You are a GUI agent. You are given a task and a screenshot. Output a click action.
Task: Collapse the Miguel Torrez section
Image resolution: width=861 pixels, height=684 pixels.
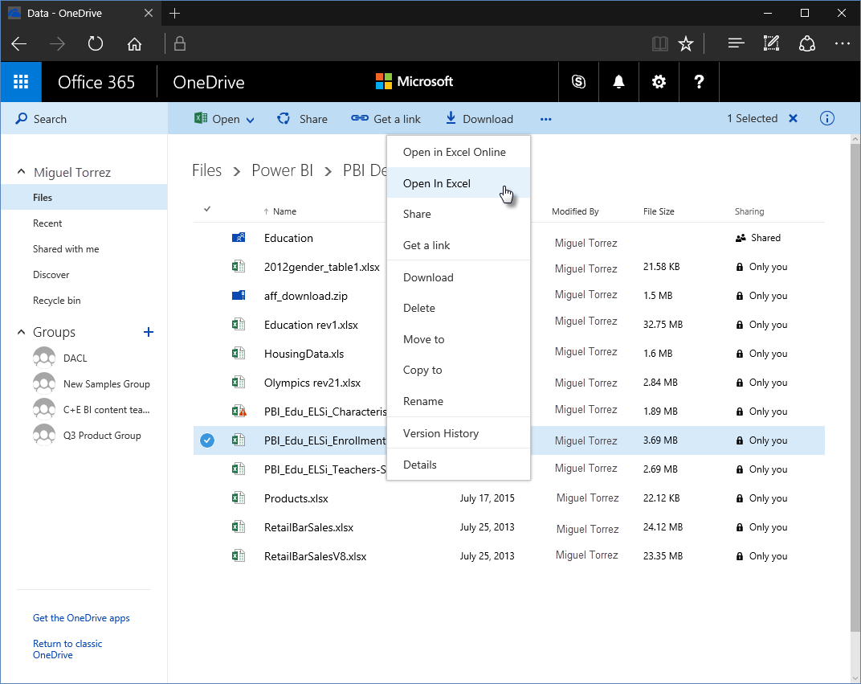pyautogui.click(x=20, y=171)
